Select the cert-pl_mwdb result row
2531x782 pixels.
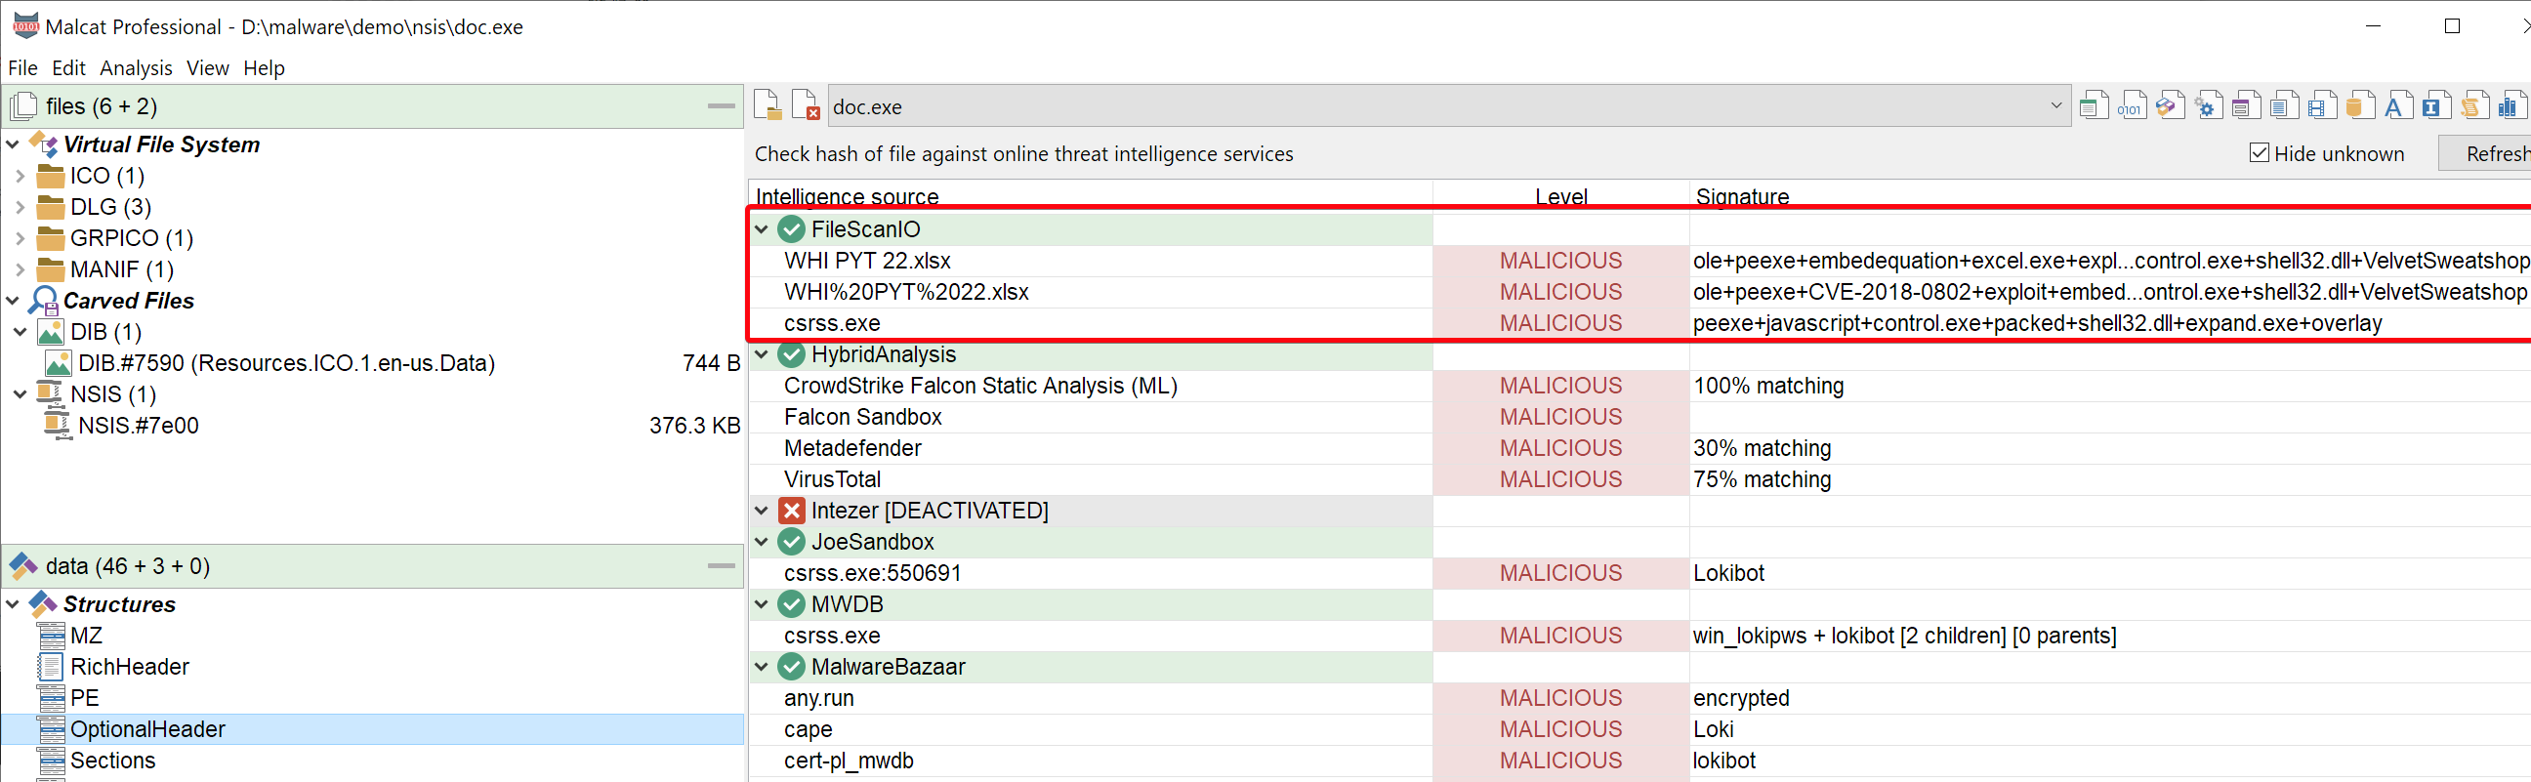point(1639,761)
